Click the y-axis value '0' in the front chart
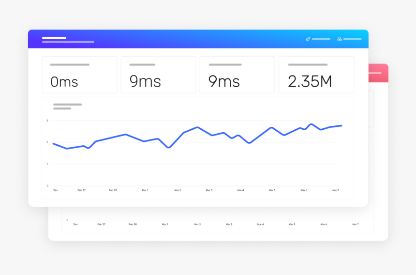This screenshot has height=275, width=416. [47, 186]
